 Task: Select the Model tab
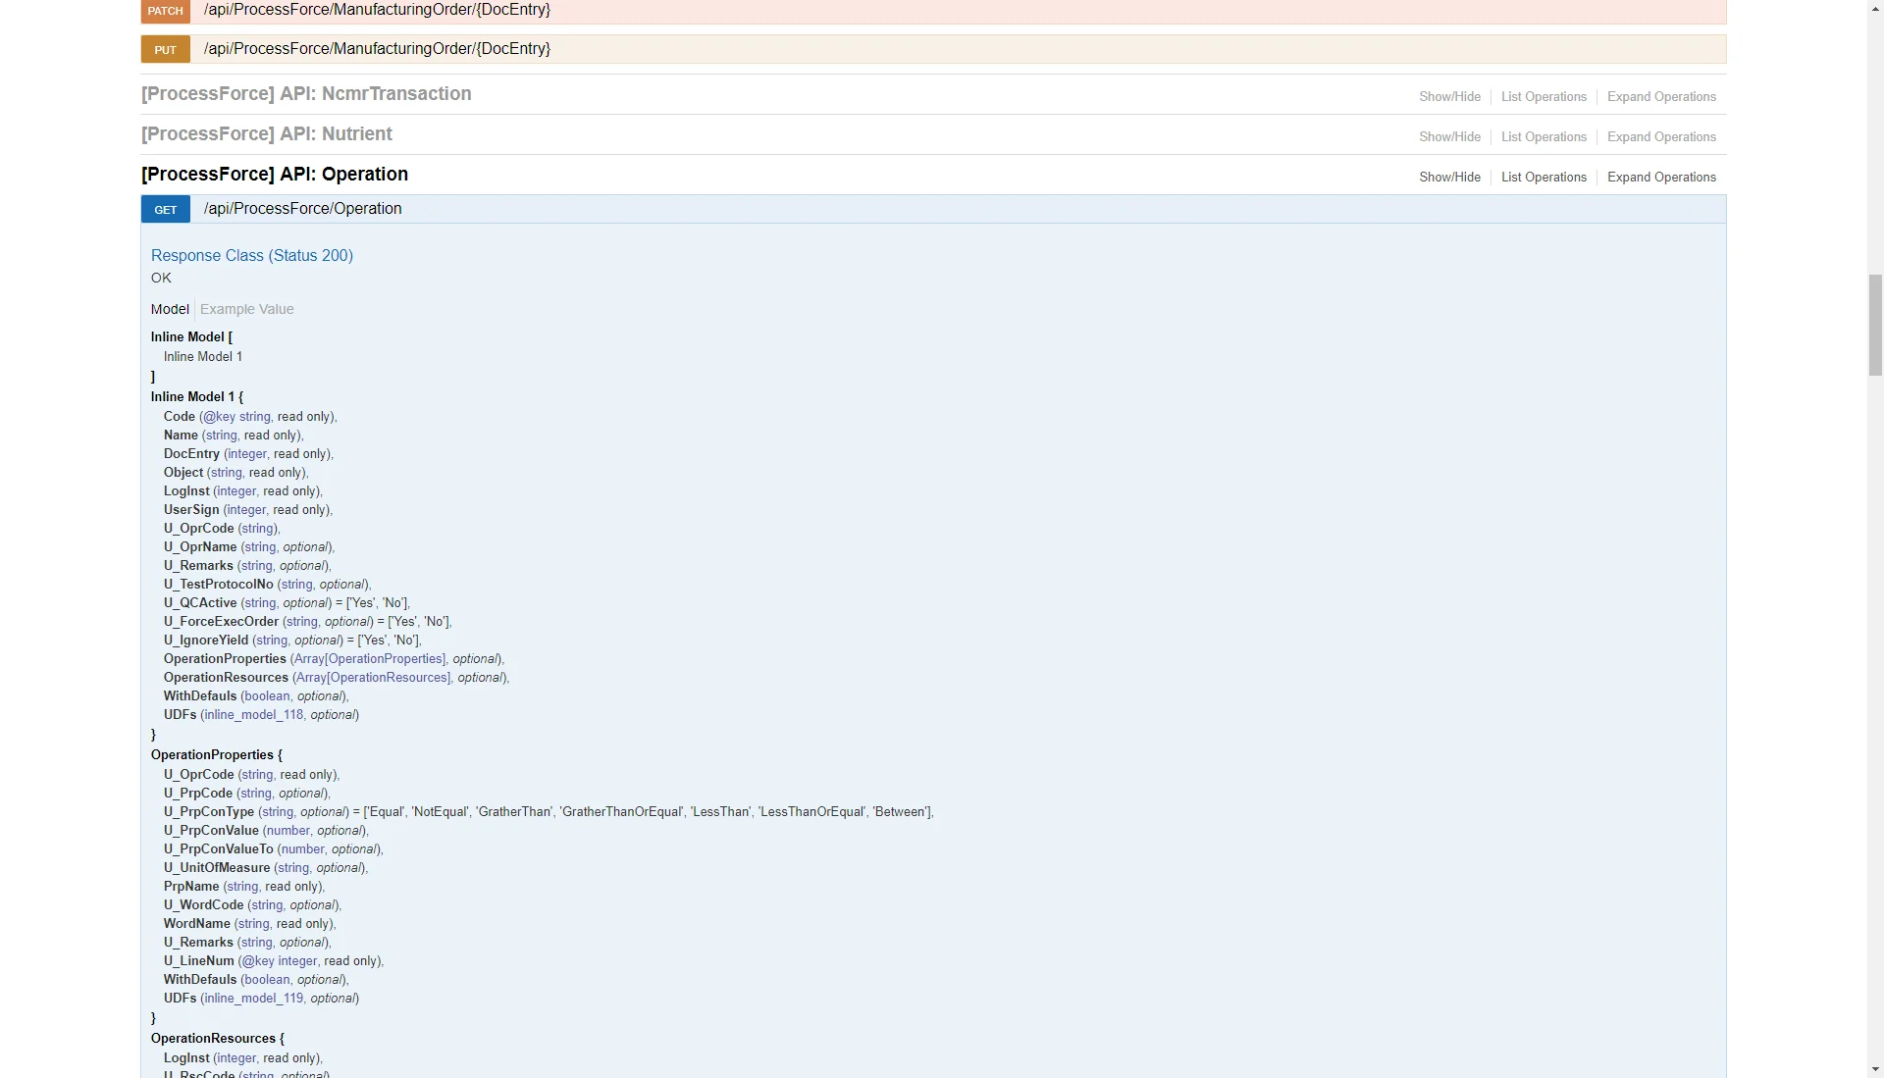pos(170,310)
